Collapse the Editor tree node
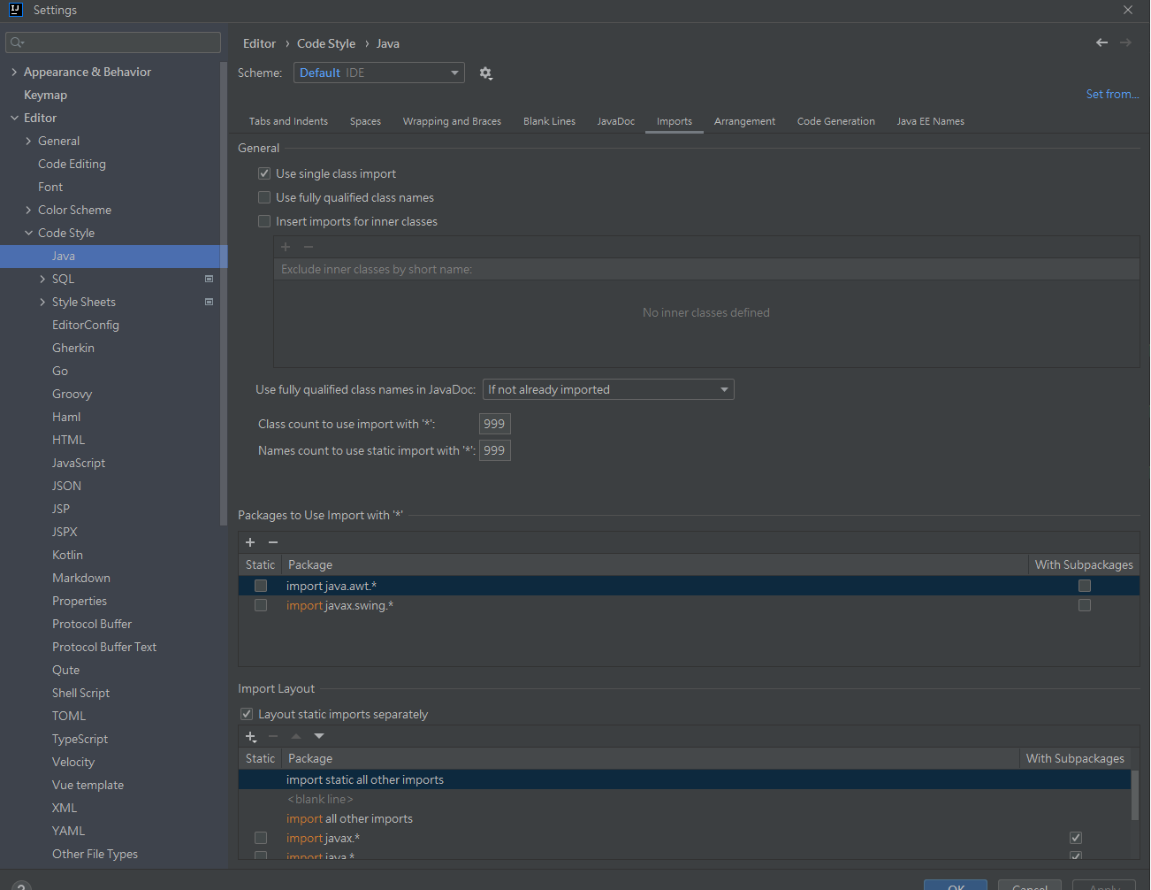The height and width of the screenshot is (890, 1151). (x=14, y=118)
